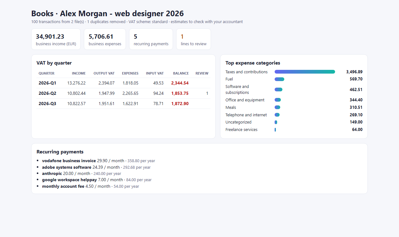Screen dimensions: 399x237
Task: Click the 2,344.54 balance value
Action: [180, 83]
